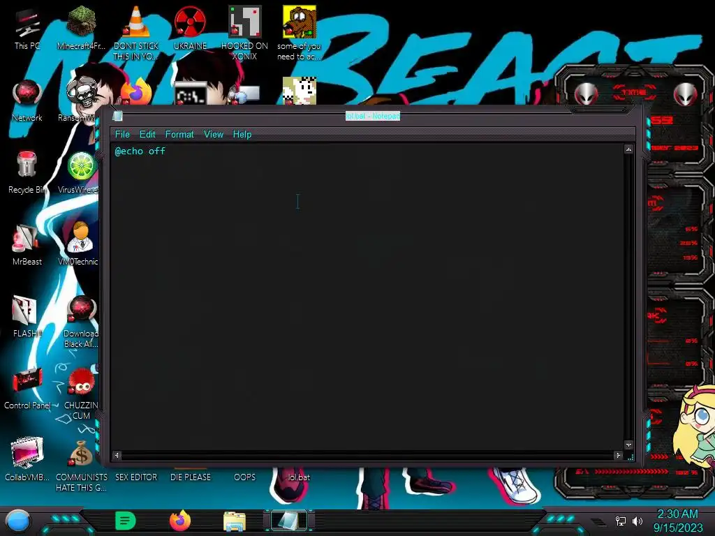
Task: Select the This PC desktop icon
Action: pyautogui.click(x=27, y=29)
